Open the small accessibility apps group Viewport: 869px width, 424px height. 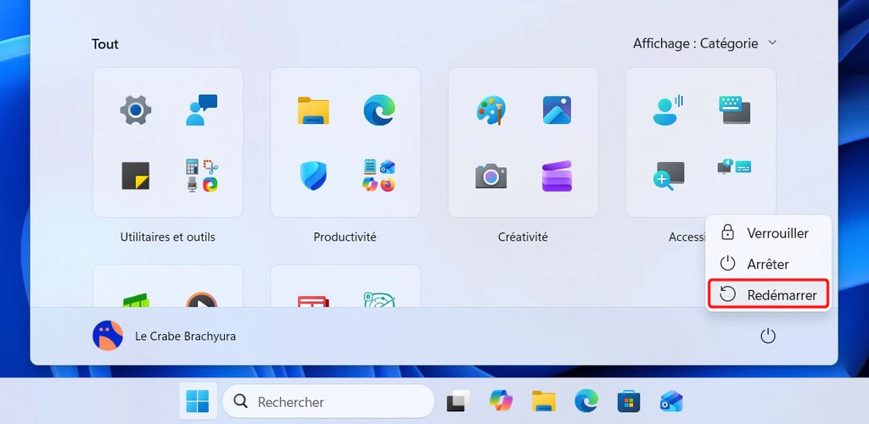tap(735, 166)
